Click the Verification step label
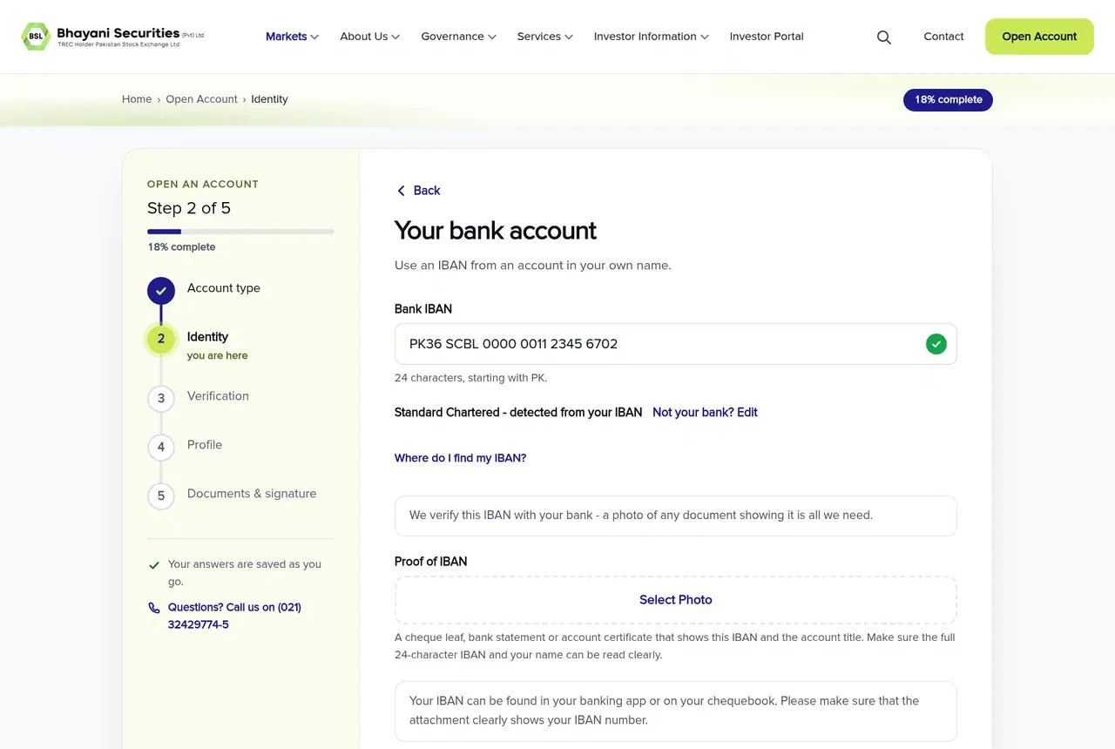 tap(218, 396)
